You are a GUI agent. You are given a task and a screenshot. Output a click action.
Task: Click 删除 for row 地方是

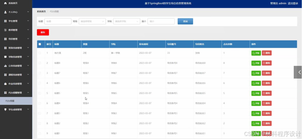[267, 53]
